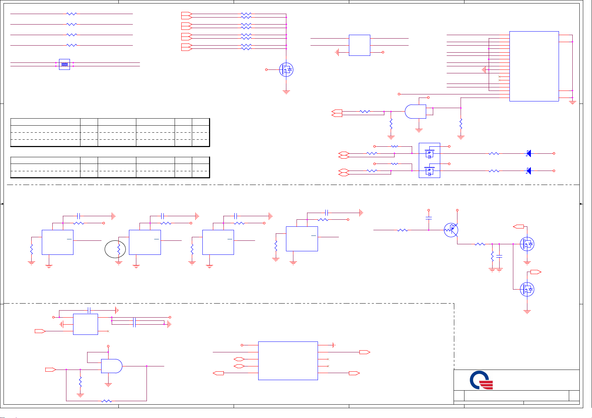Select the small six-pin IC box at top center

pos(359,45)
